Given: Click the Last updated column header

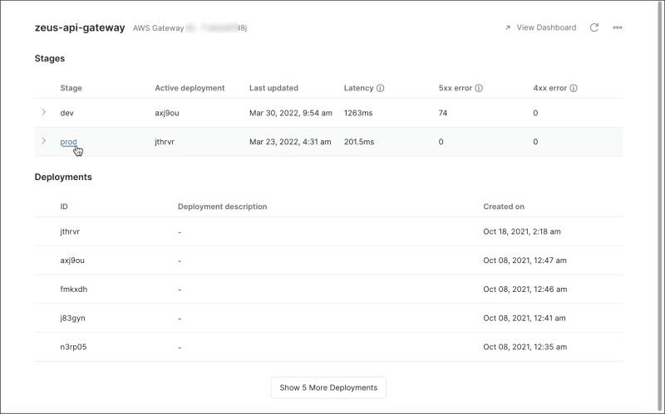Looking at the screenshot, I should point(273,88).
